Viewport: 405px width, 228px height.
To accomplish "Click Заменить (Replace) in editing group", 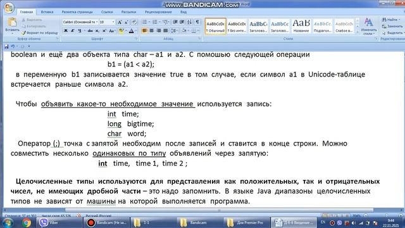I will coord(392,26).
